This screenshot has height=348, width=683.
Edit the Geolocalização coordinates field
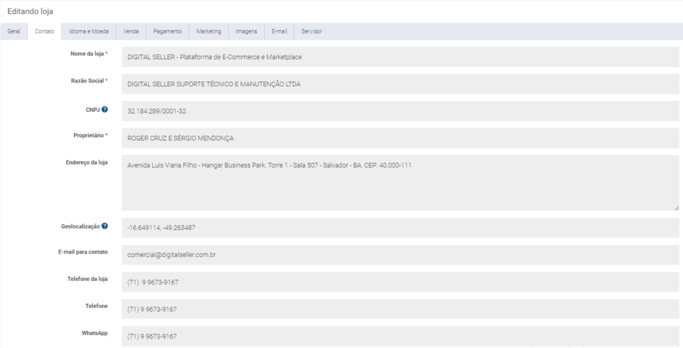click(400, 228)
